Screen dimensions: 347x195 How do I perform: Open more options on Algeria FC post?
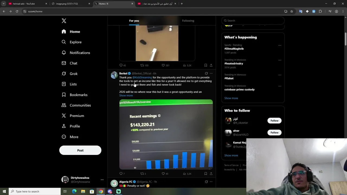(x=211, y=182)
